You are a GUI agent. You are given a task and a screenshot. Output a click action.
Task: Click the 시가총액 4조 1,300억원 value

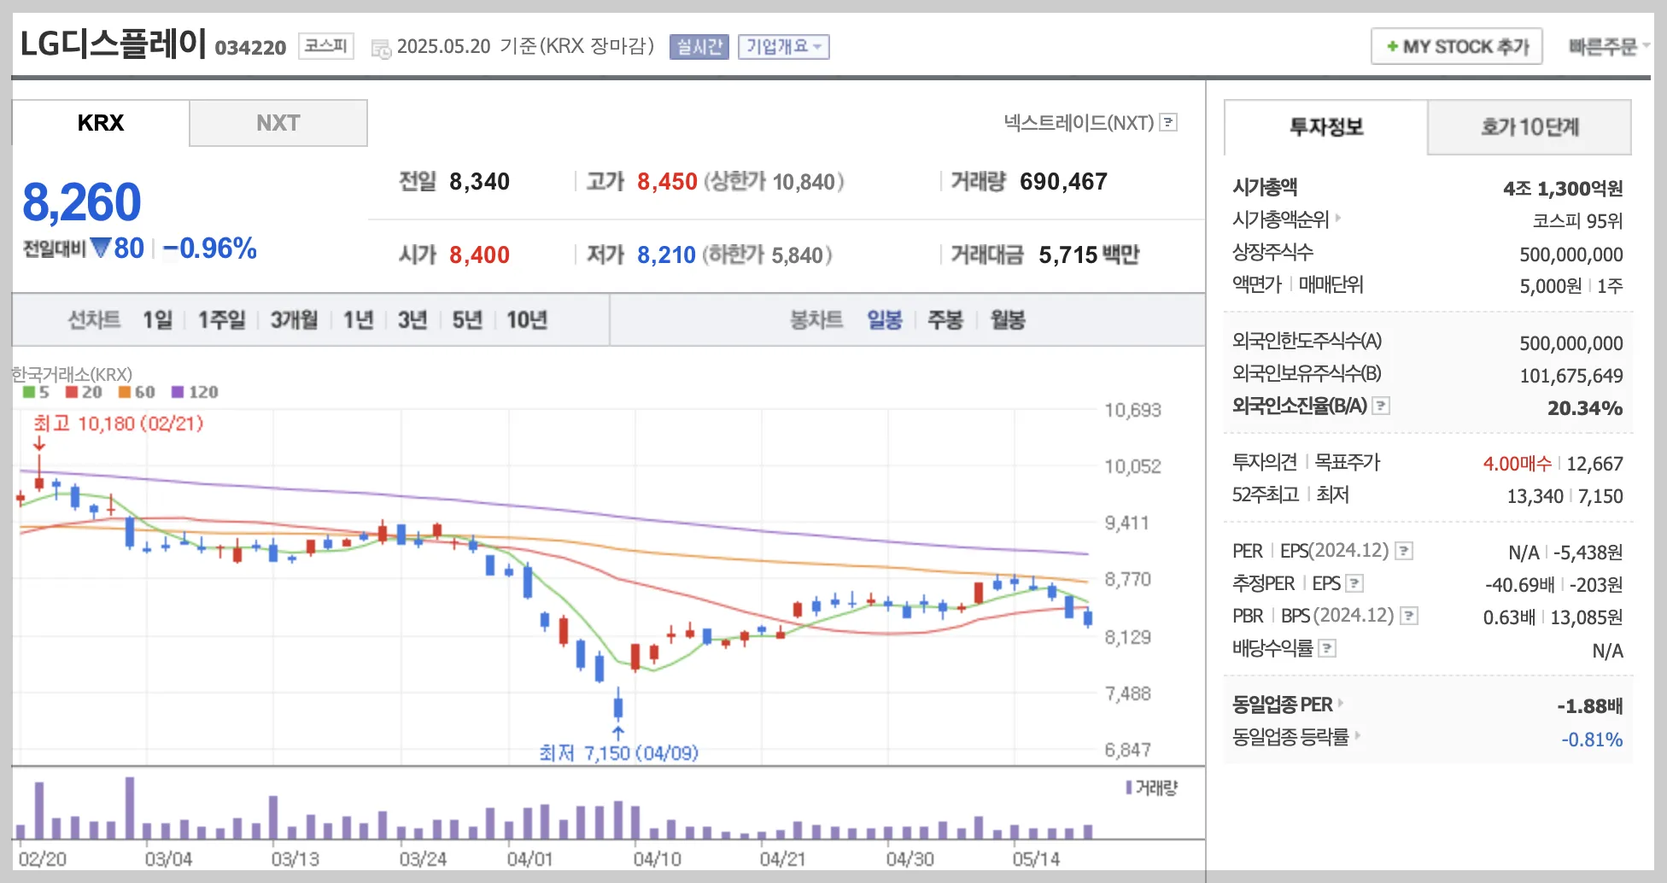pos(1563,189)
